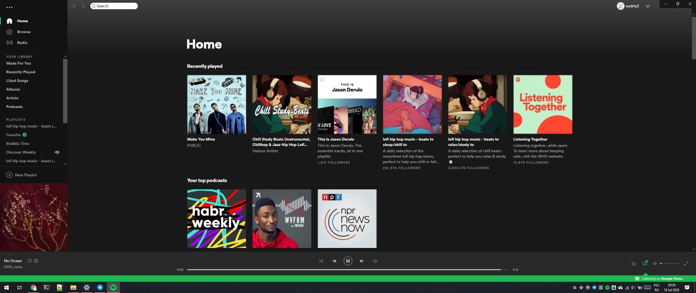Skip to the next track
The height and width of the screenshot is (293, 696).
(x=362, y=261)
